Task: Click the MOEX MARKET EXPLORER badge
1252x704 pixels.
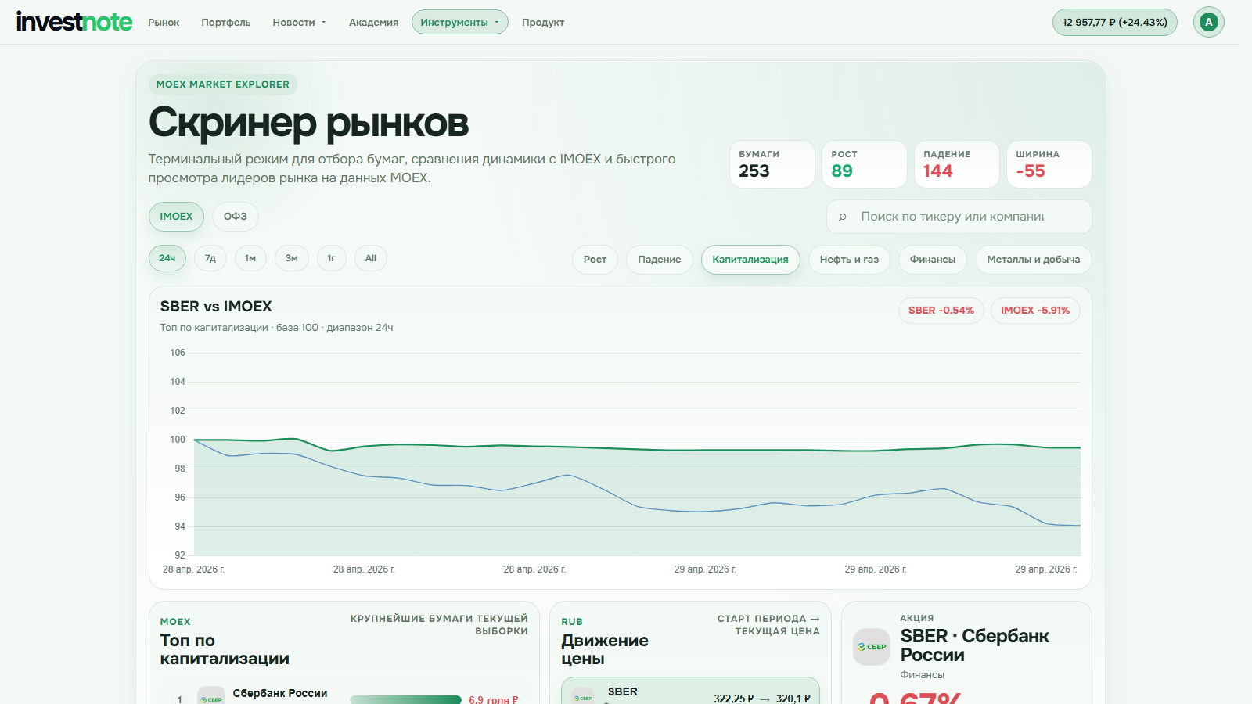Action: 223,84
